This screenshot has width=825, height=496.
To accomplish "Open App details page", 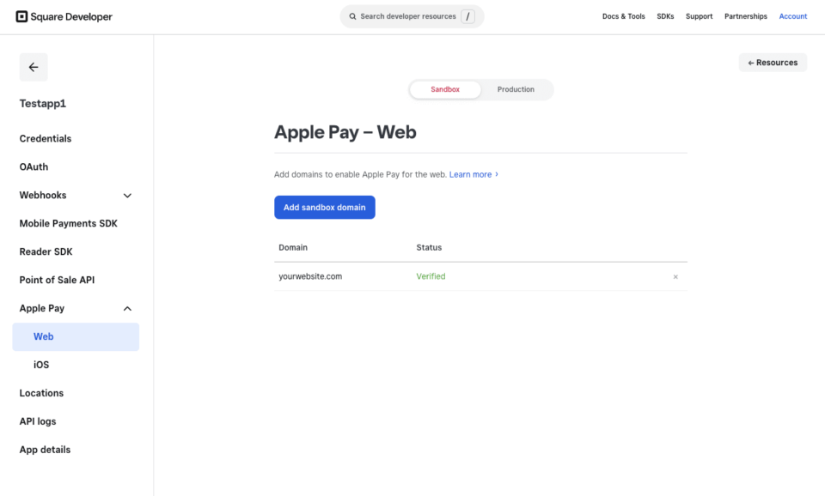I will point(45,450).
